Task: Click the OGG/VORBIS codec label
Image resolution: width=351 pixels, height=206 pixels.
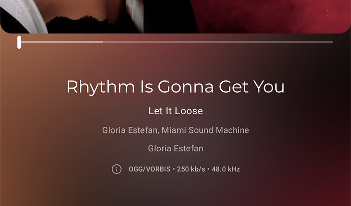Action: click(150, 169)
